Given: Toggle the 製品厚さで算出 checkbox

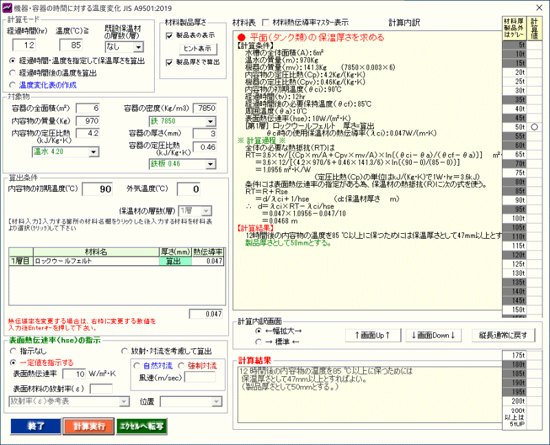Looking at the screenshot, I should (169, 63).
